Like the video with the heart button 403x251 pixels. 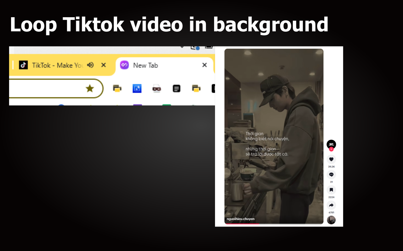pos(331,159)
